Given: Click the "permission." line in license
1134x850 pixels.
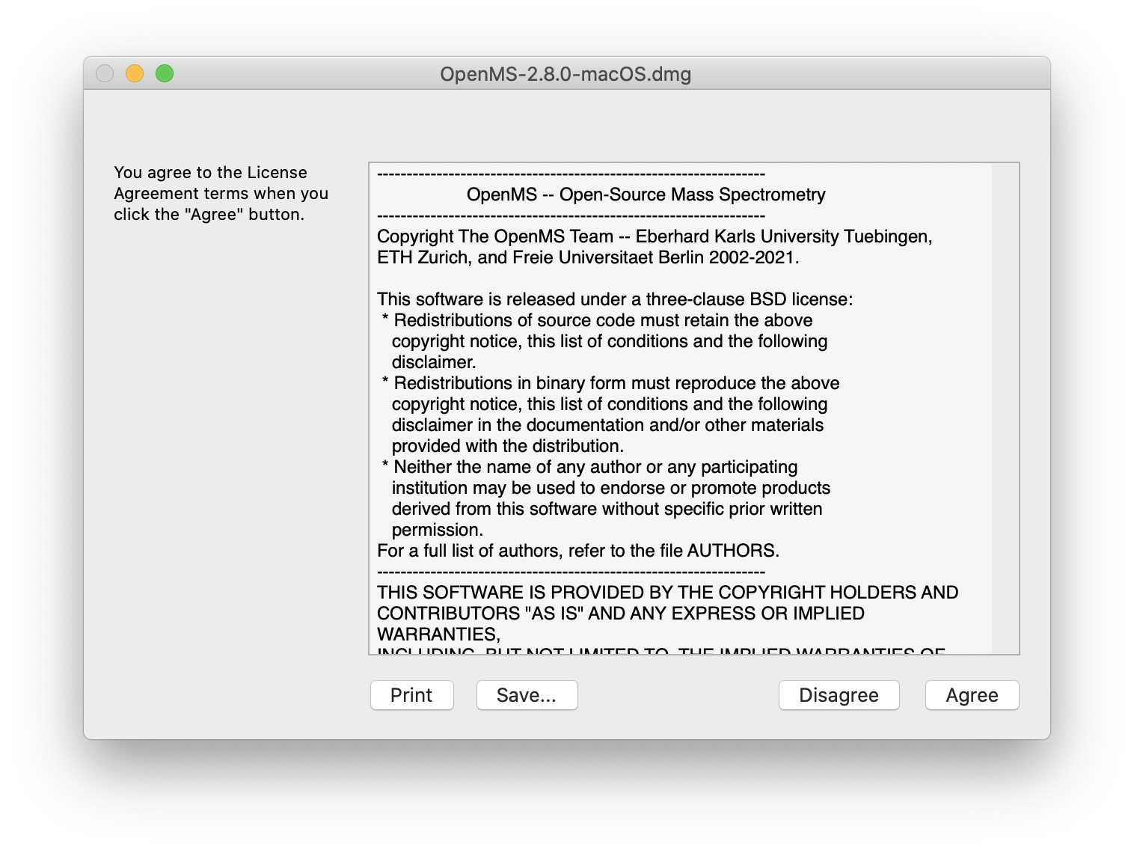Looking at the screenshot, I should (438, 530).
